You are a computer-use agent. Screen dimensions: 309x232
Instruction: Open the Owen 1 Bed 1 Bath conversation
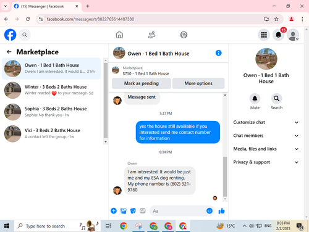(51, 68)
